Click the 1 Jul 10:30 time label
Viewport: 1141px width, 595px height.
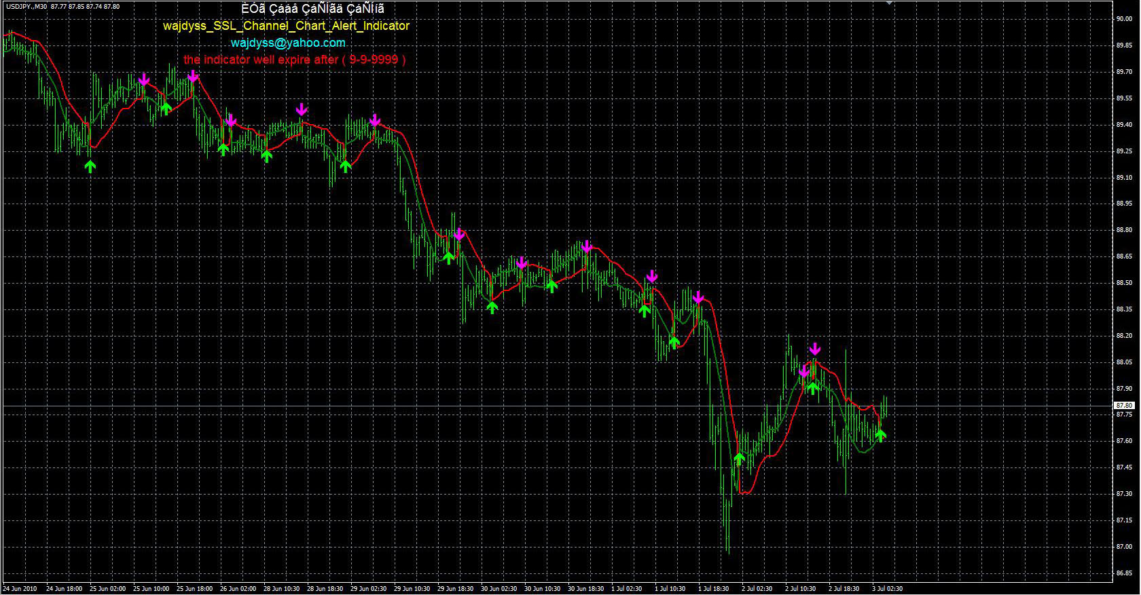670,589
